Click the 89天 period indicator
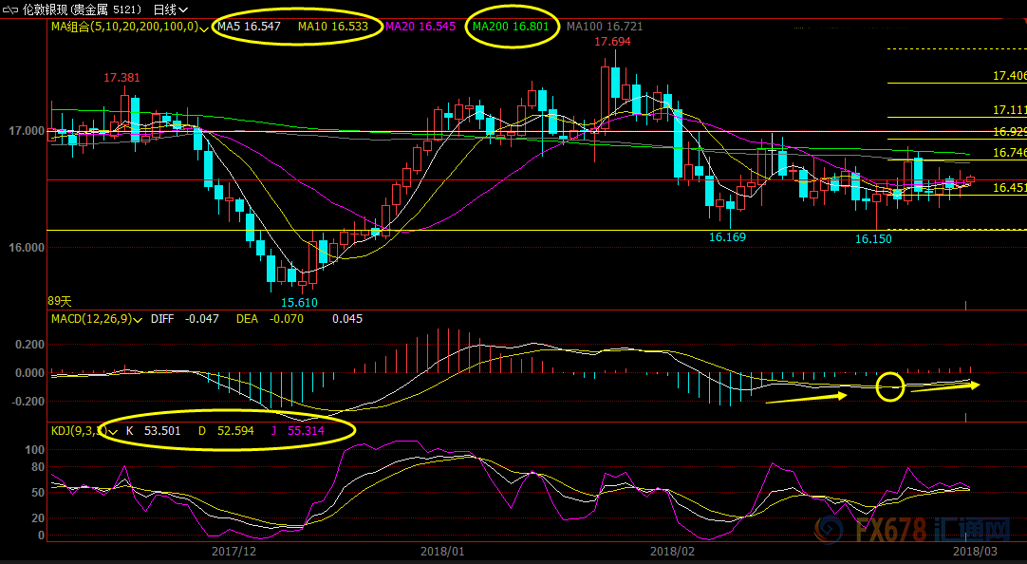This screenshot has width=1027, height=564. (x=60, y=301)
